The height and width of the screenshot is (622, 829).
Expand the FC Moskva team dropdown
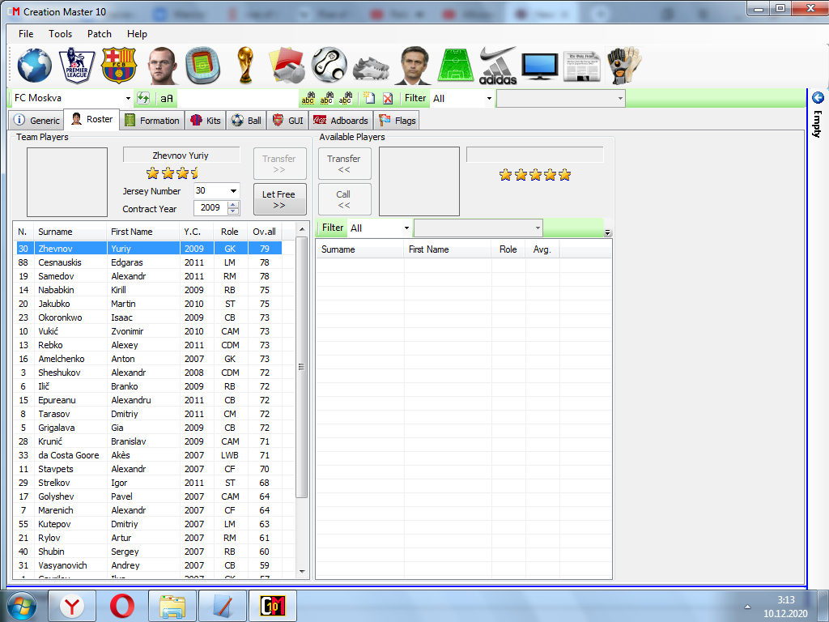tap(128, 98)
